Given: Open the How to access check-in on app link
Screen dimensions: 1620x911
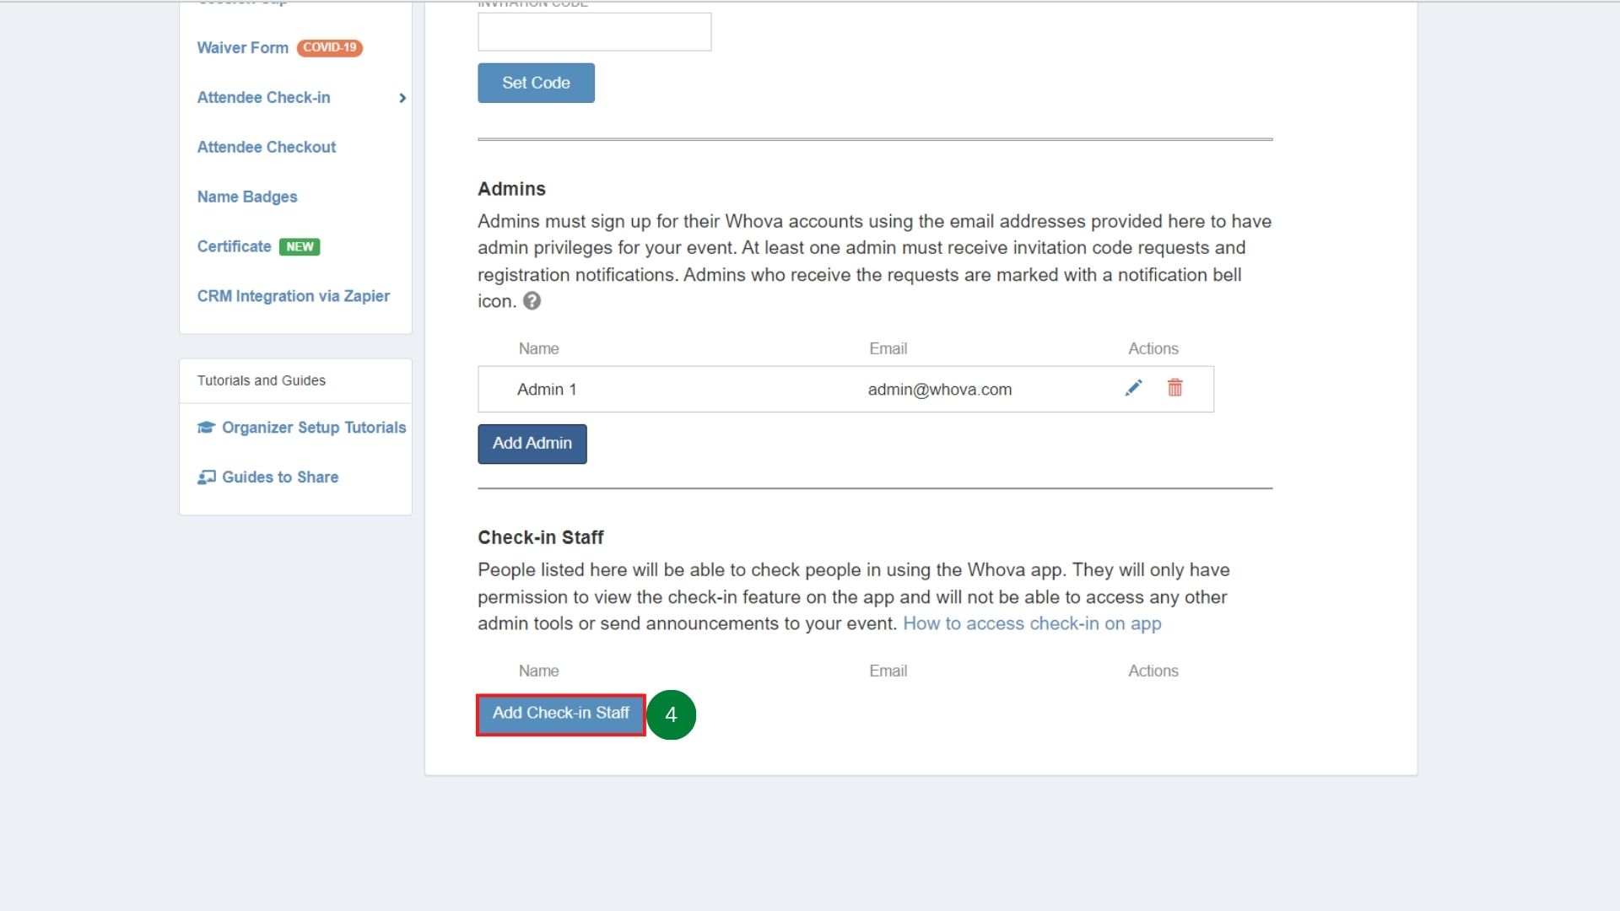Looking at the screenshot, I should point(1032,623).
